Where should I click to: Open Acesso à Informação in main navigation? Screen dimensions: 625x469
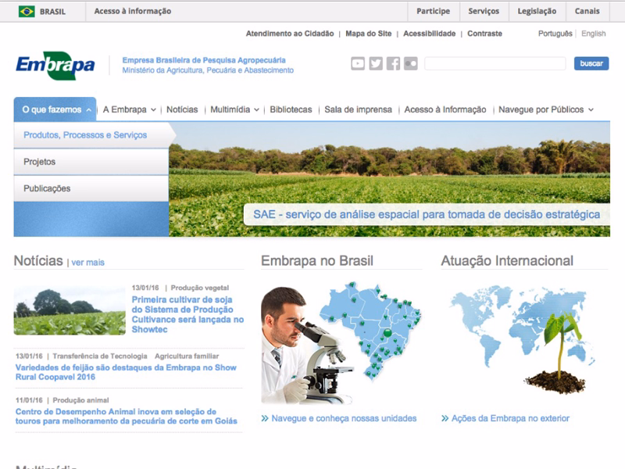pos(445,109)
